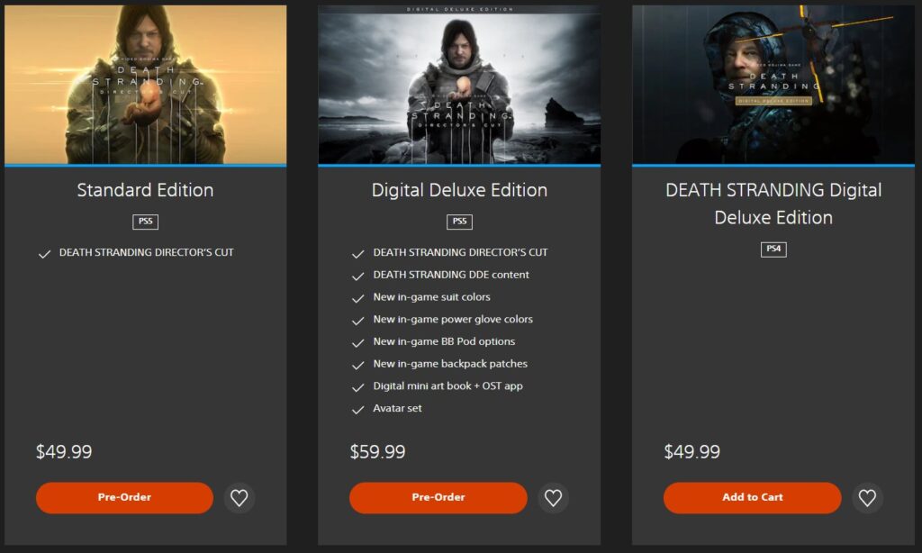The height and width of the screenshot is (553, 922).
Task: Click the Digital Deluxe Edition title
Action: click(458, 190)
